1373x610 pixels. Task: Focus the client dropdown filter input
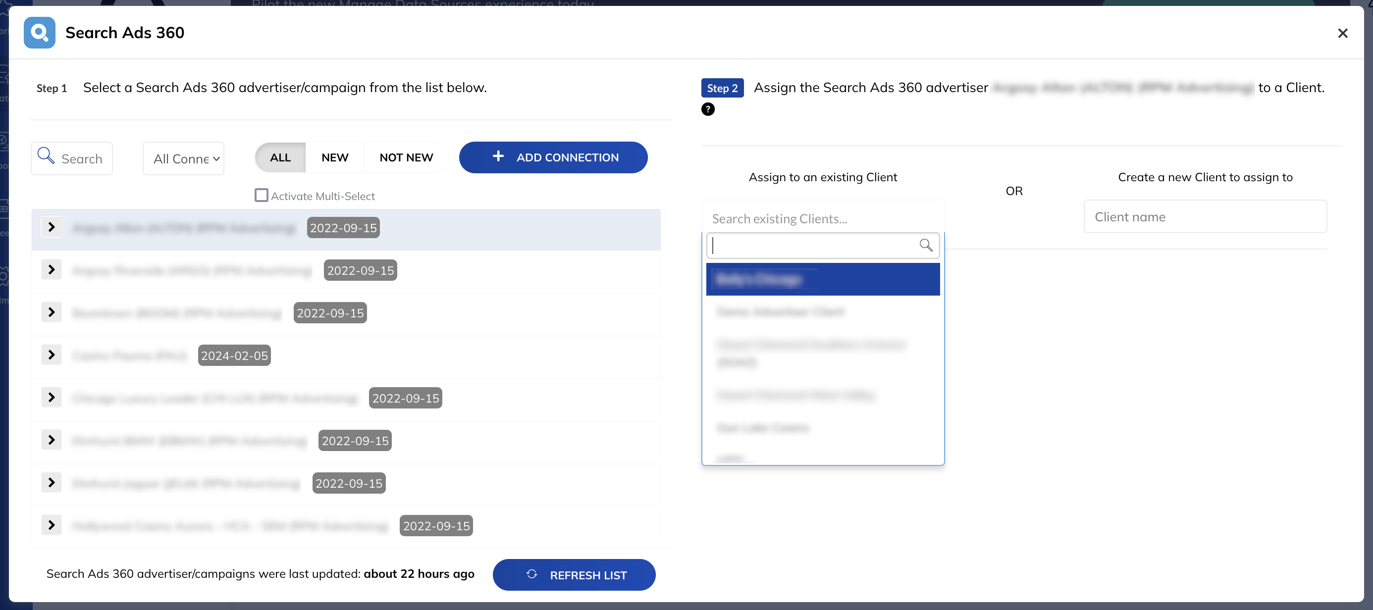(x=822, y=246)
